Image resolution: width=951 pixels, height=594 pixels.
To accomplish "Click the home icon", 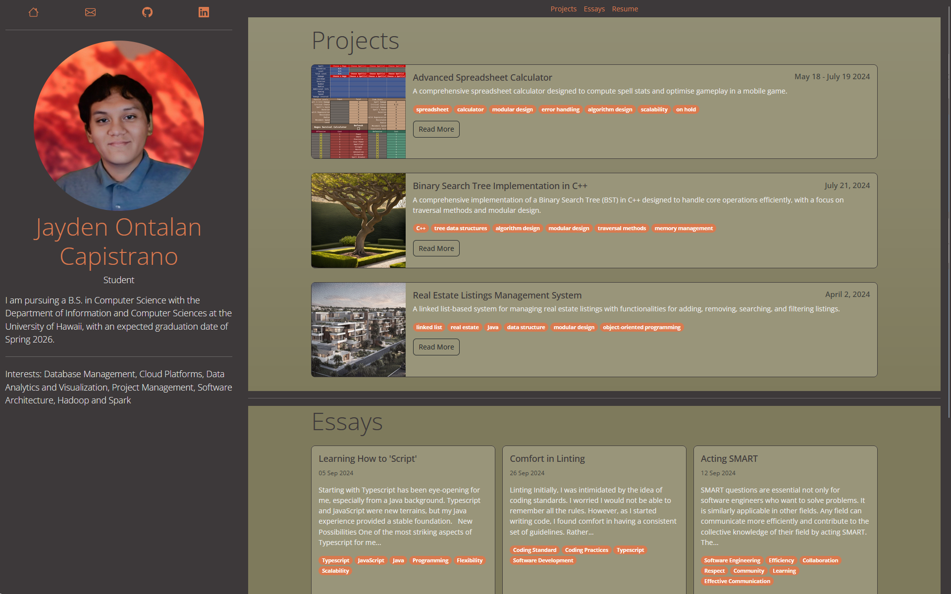I will 34,12.
